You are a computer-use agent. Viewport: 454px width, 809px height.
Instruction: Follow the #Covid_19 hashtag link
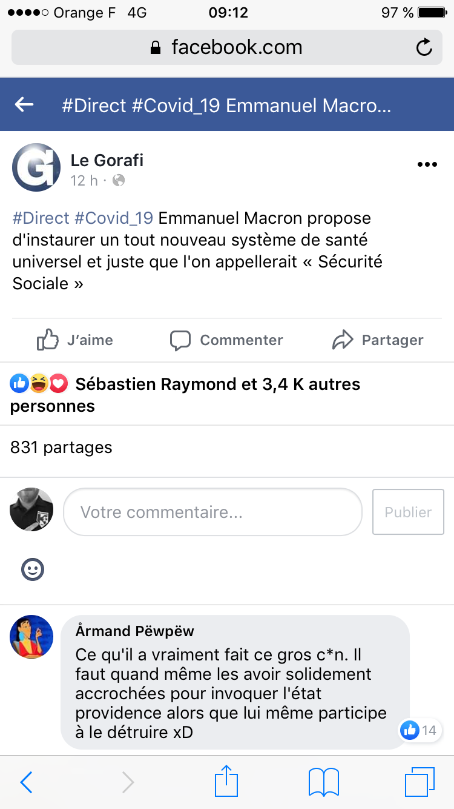tap(114, 218)
